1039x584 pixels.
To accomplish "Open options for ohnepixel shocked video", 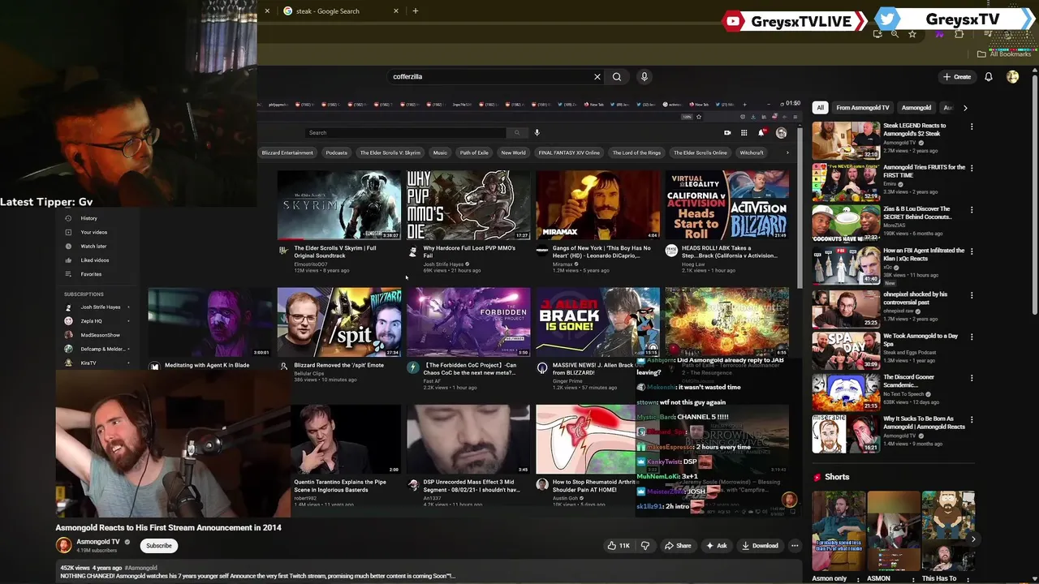I will [972, 295].
